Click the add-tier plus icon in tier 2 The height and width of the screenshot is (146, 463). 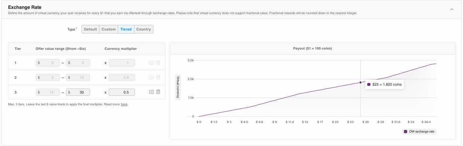151,77
